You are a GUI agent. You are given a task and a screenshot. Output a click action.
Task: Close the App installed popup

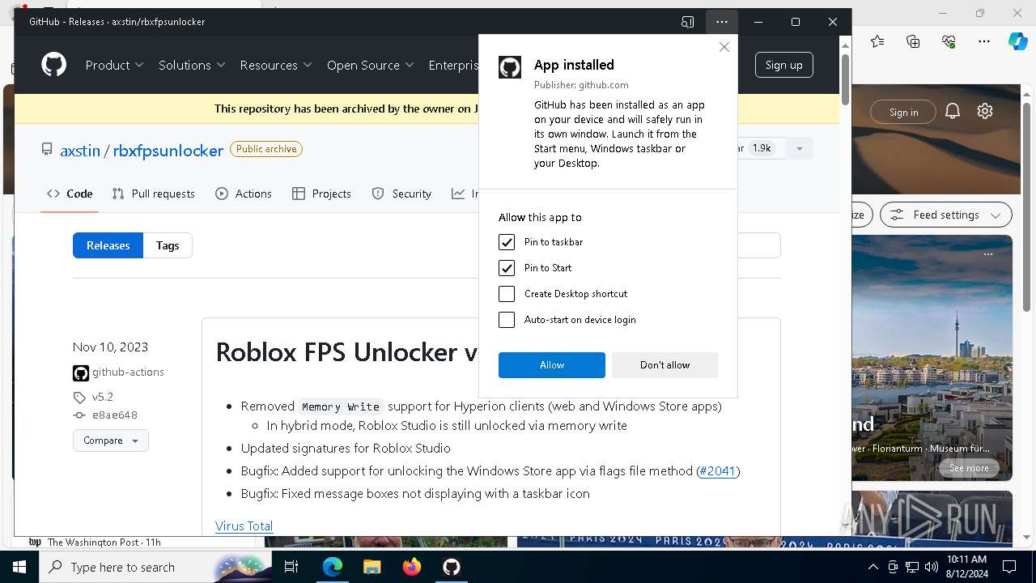pos(724,47)
